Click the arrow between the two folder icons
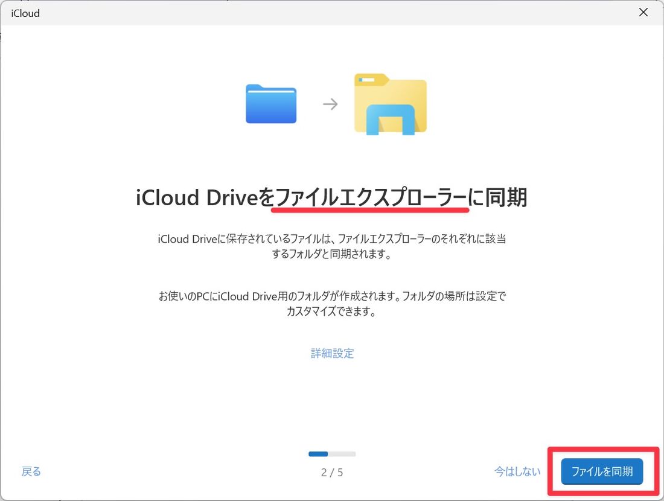This screenshot has height=501, width=664. coord(331,104)
